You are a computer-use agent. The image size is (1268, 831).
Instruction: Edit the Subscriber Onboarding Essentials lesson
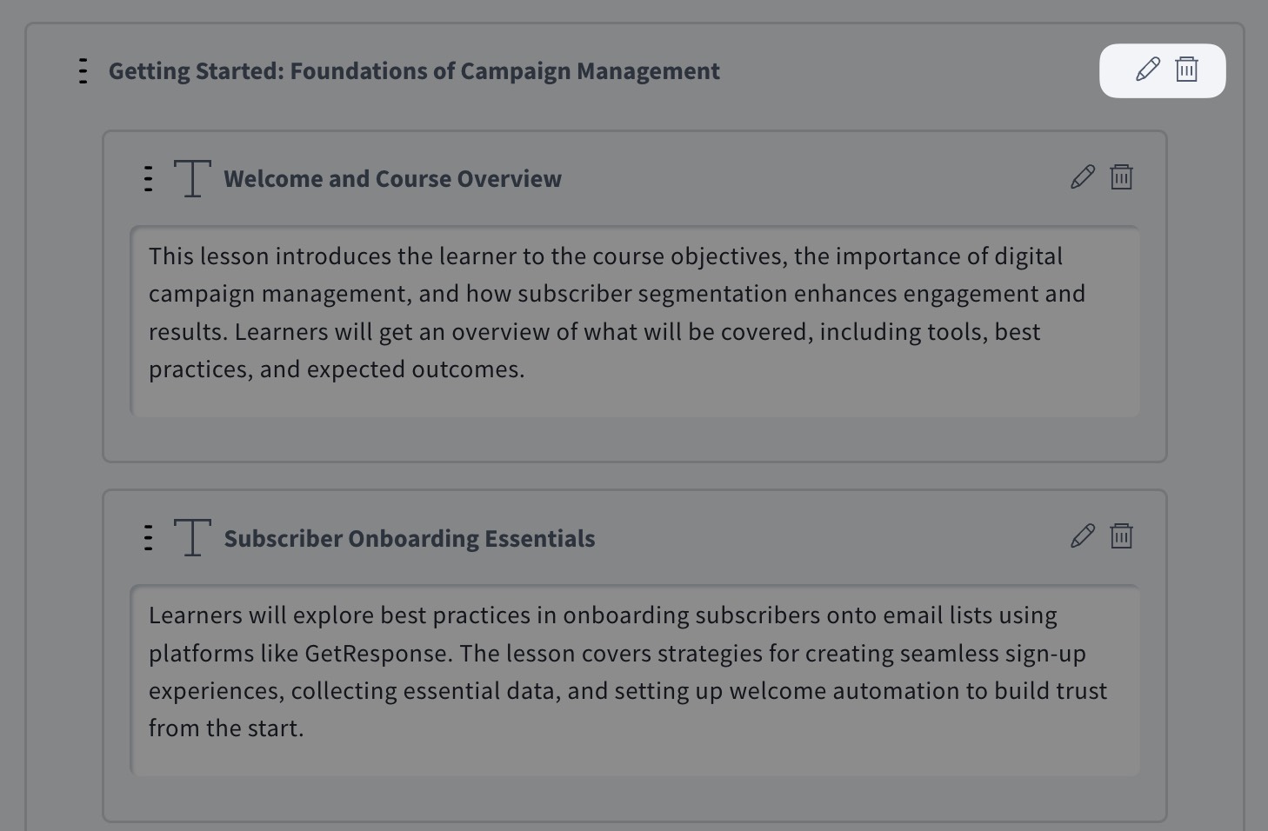[1083, 536]
